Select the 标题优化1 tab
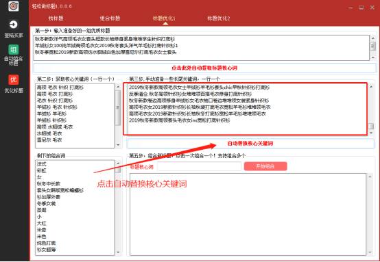This screenshot has height=262, width=380. pos(164,18)
